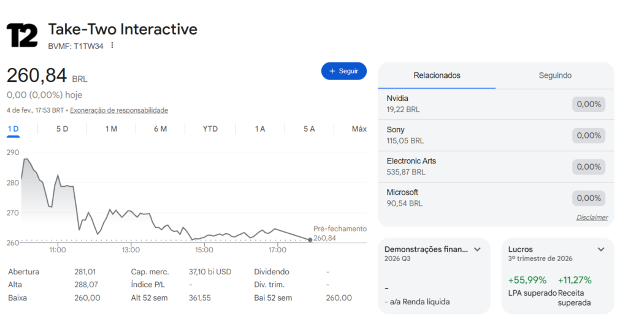Screen dimensions: 628x319
Task: Show the Máx chart range
Action: click(x=359, y=129)
